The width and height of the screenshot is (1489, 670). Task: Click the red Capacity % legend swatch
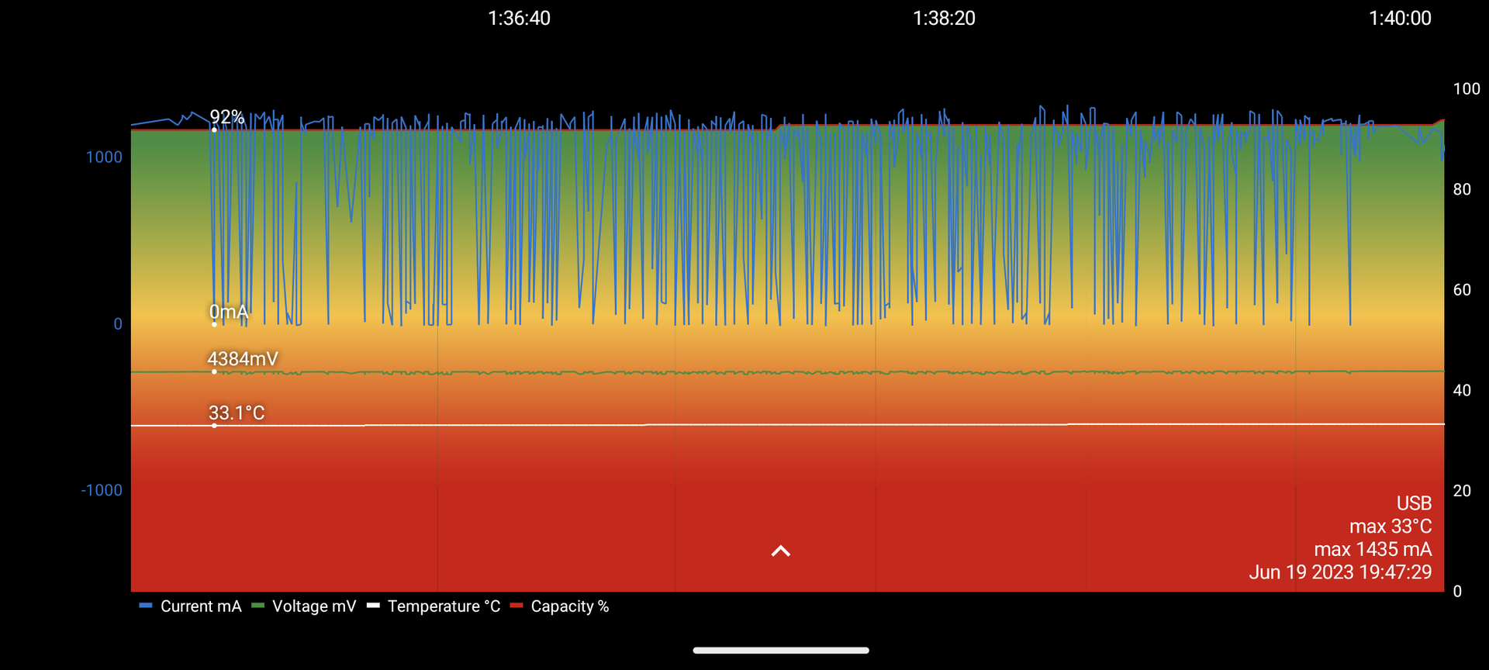(x=516, y=606)
